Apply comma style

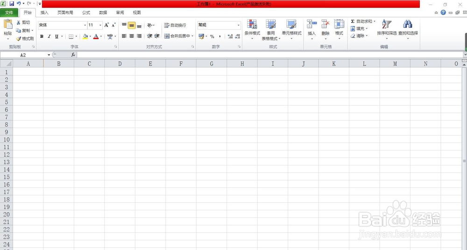(220, 36)
